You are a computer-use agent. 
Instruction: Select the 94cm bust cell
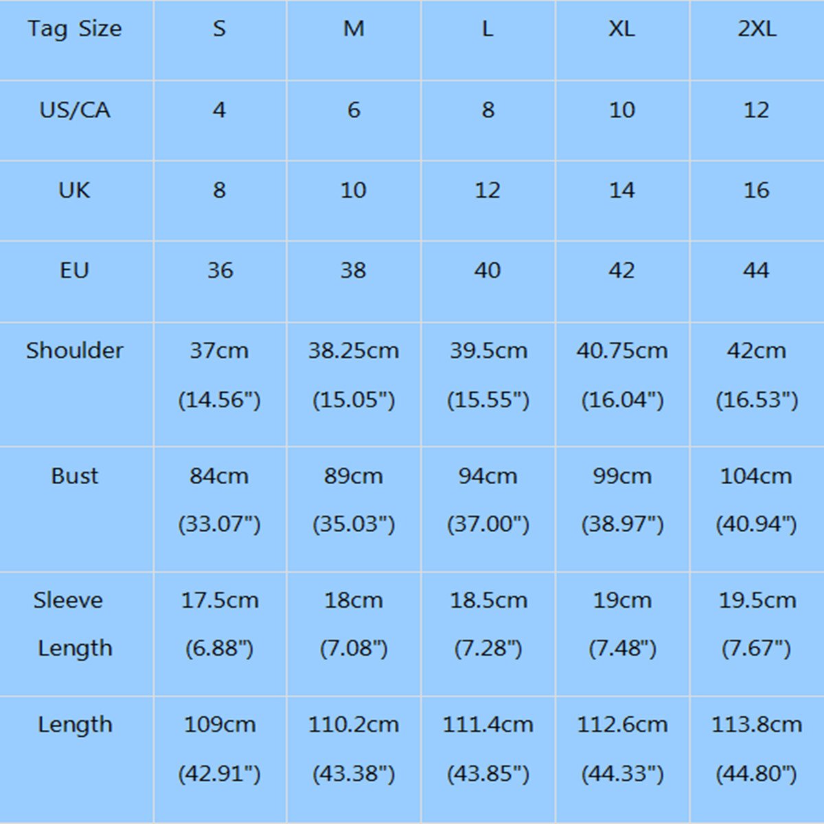(x=488, y=476)
